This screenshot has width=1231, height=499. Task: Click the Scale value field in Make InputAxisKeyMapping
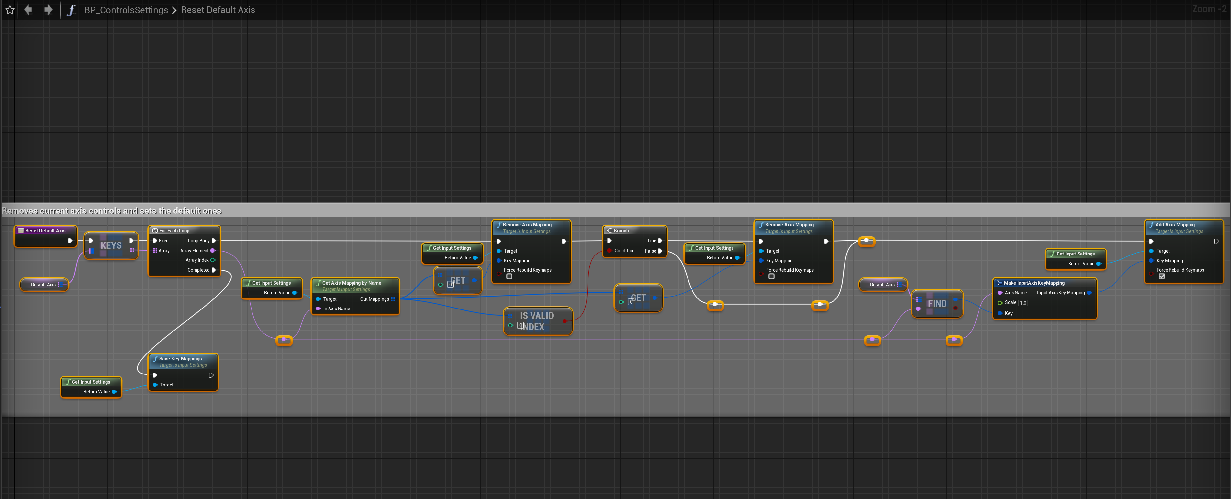(x=1023, y=303)
